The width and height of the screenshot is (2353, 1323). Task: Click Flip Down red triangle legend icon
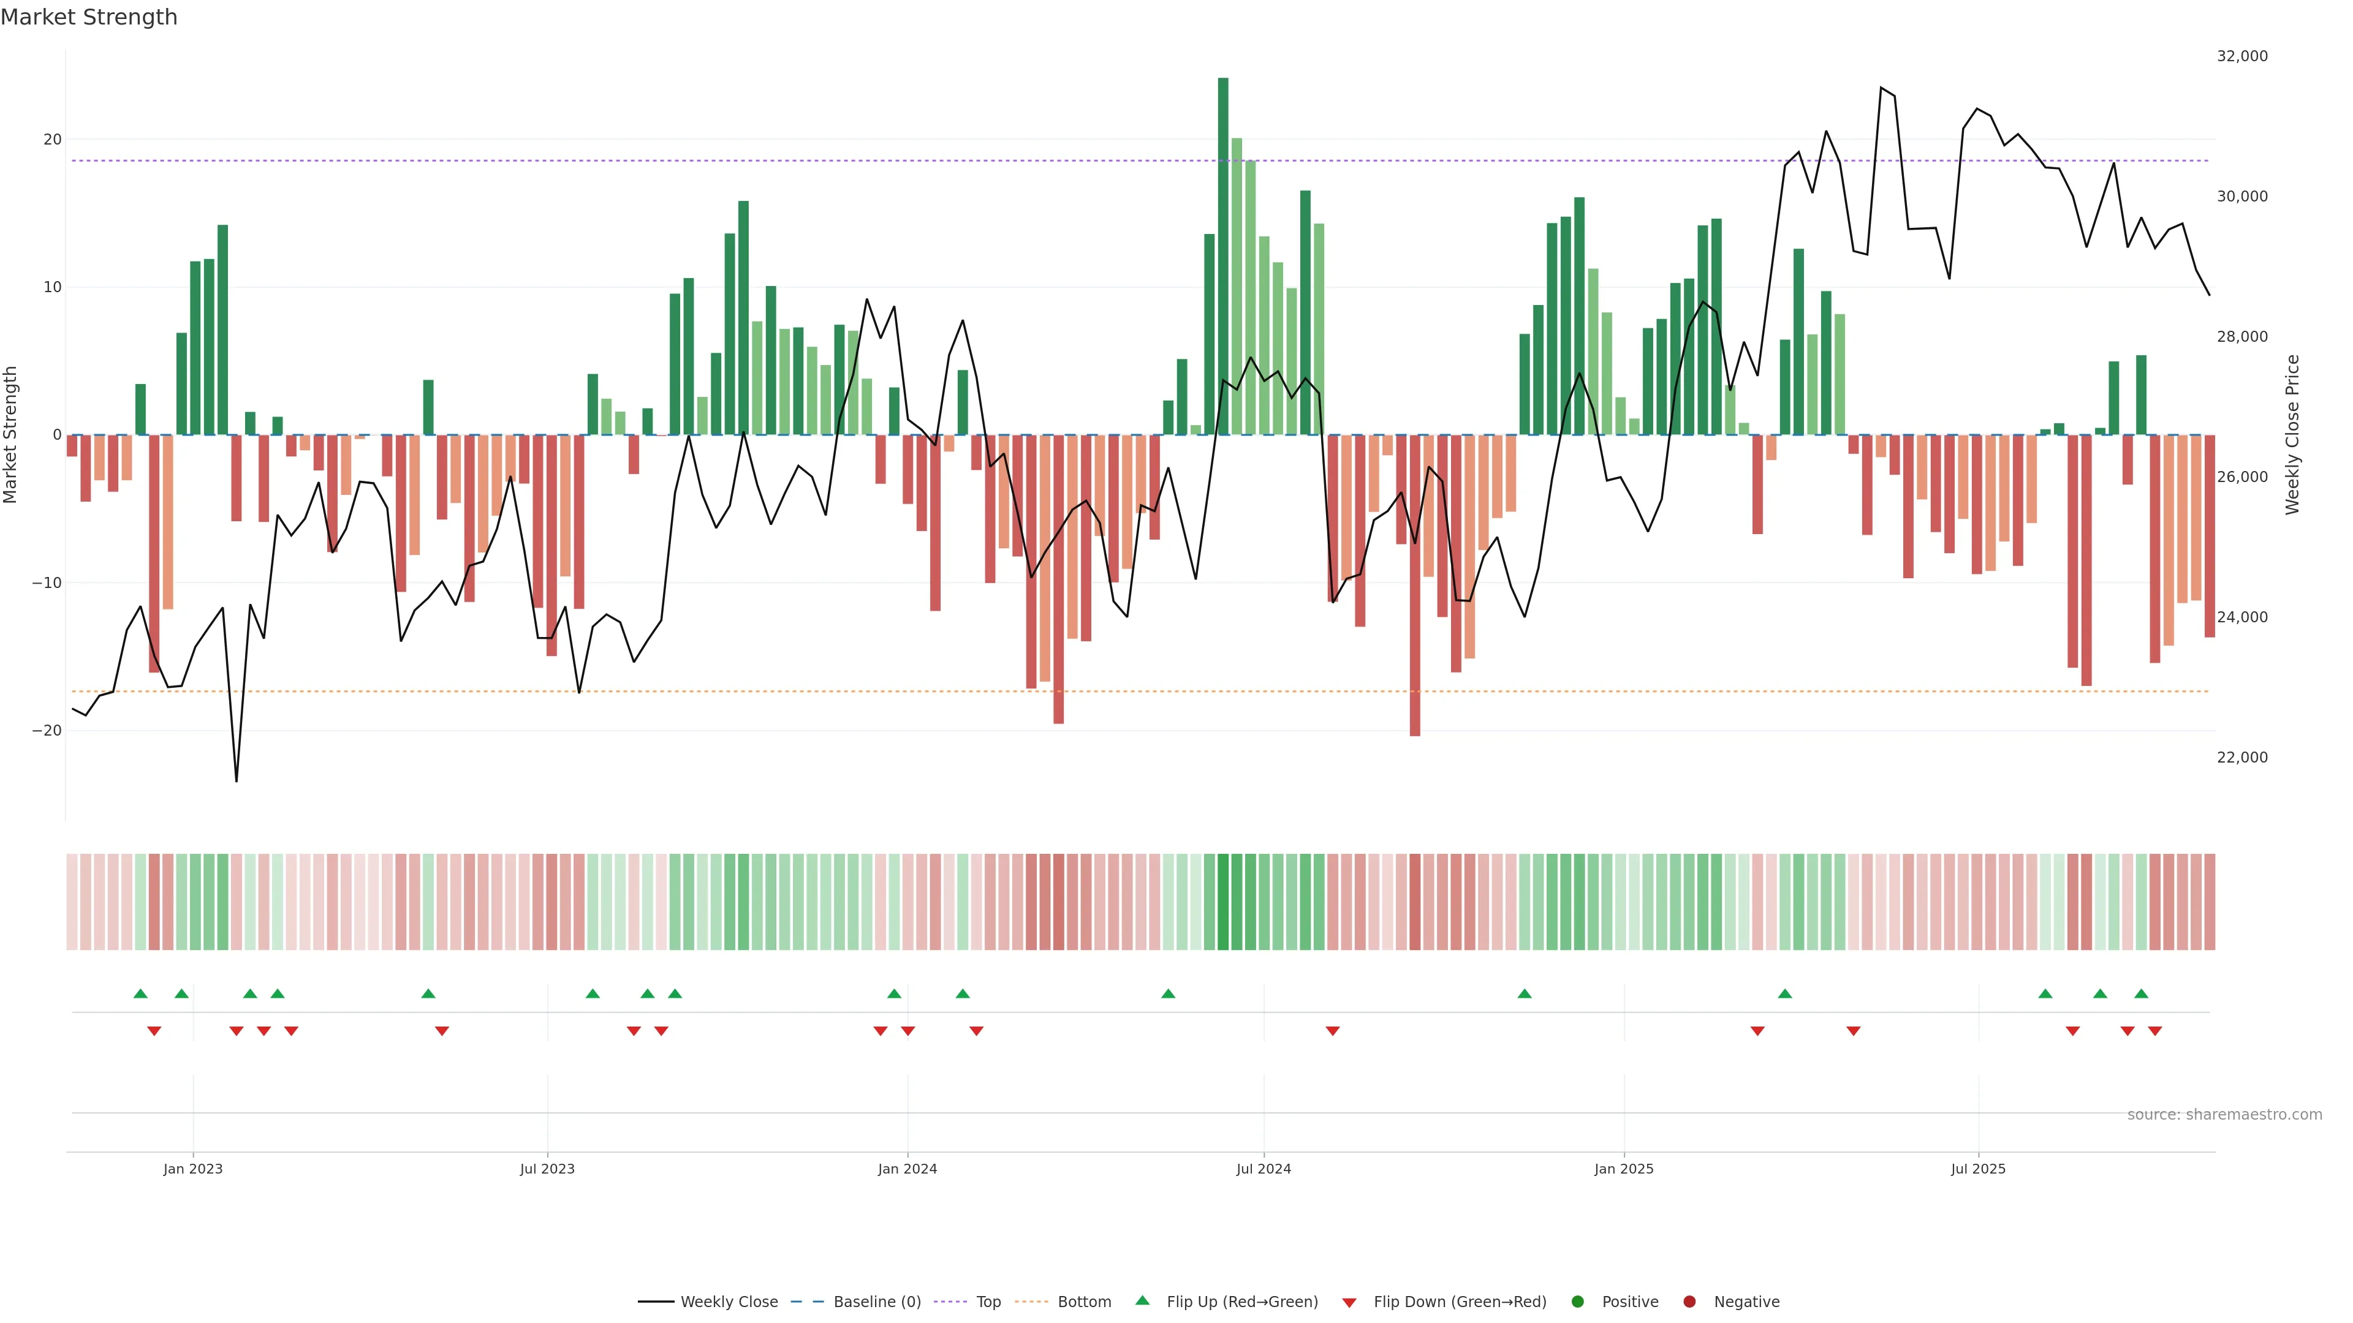pyautogui.click(x=1349, y=1303)
